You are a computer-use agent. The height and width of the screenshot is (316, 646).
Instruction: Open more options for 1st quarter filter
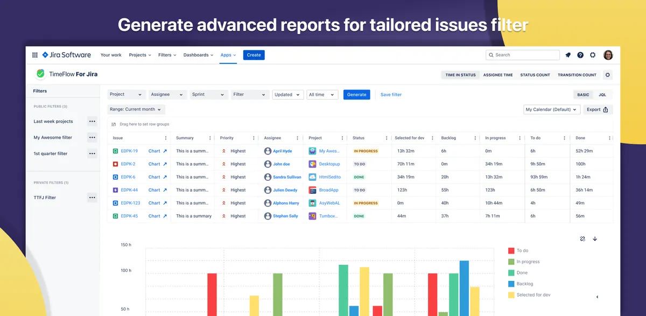[x=92, y=153]
